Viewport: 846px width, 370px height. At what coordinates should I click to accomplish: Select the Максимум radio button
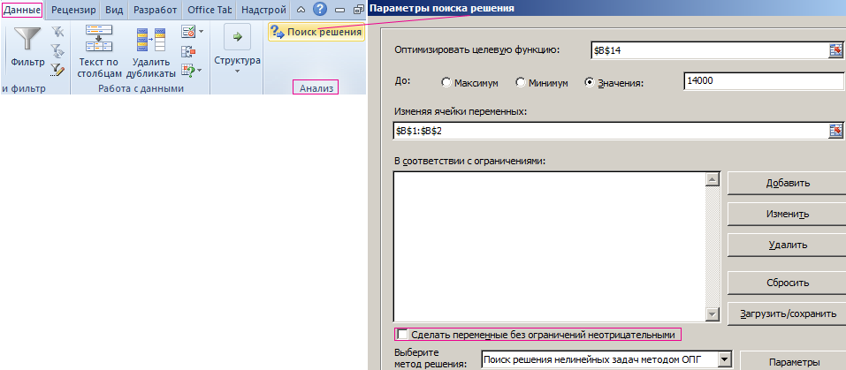click(446, 82)
